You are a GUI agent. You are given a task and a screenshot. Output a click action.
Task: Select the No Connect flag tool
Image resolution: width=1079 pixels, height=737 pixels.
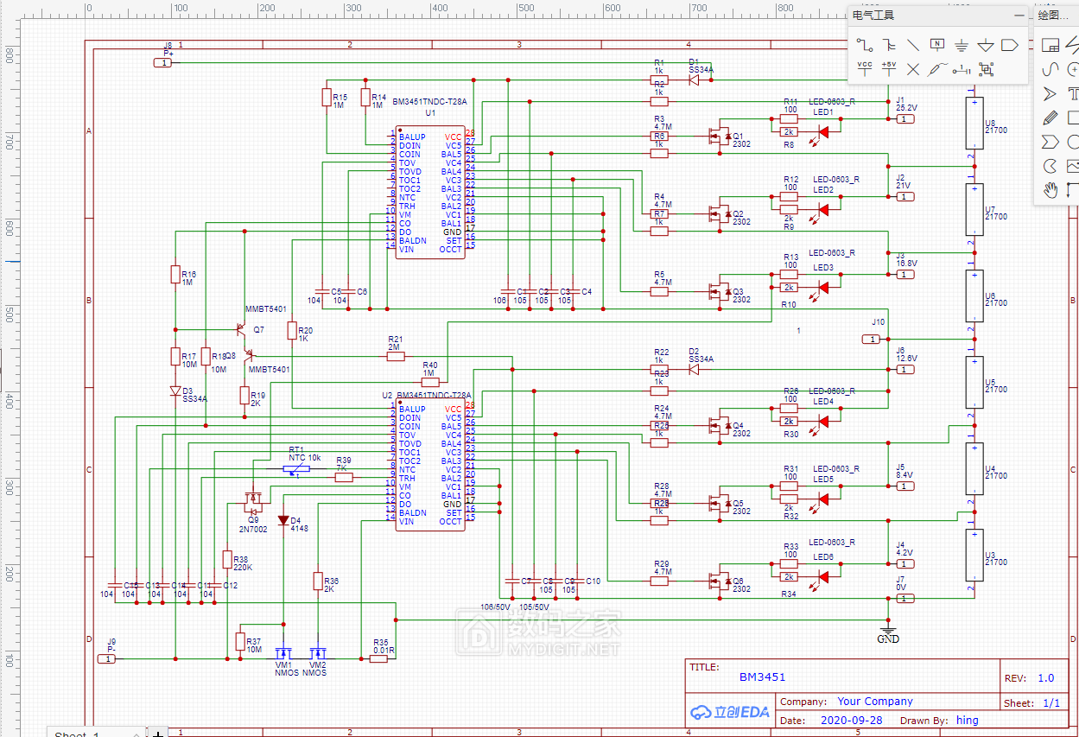pyautogui.click(x=912, y=69)
